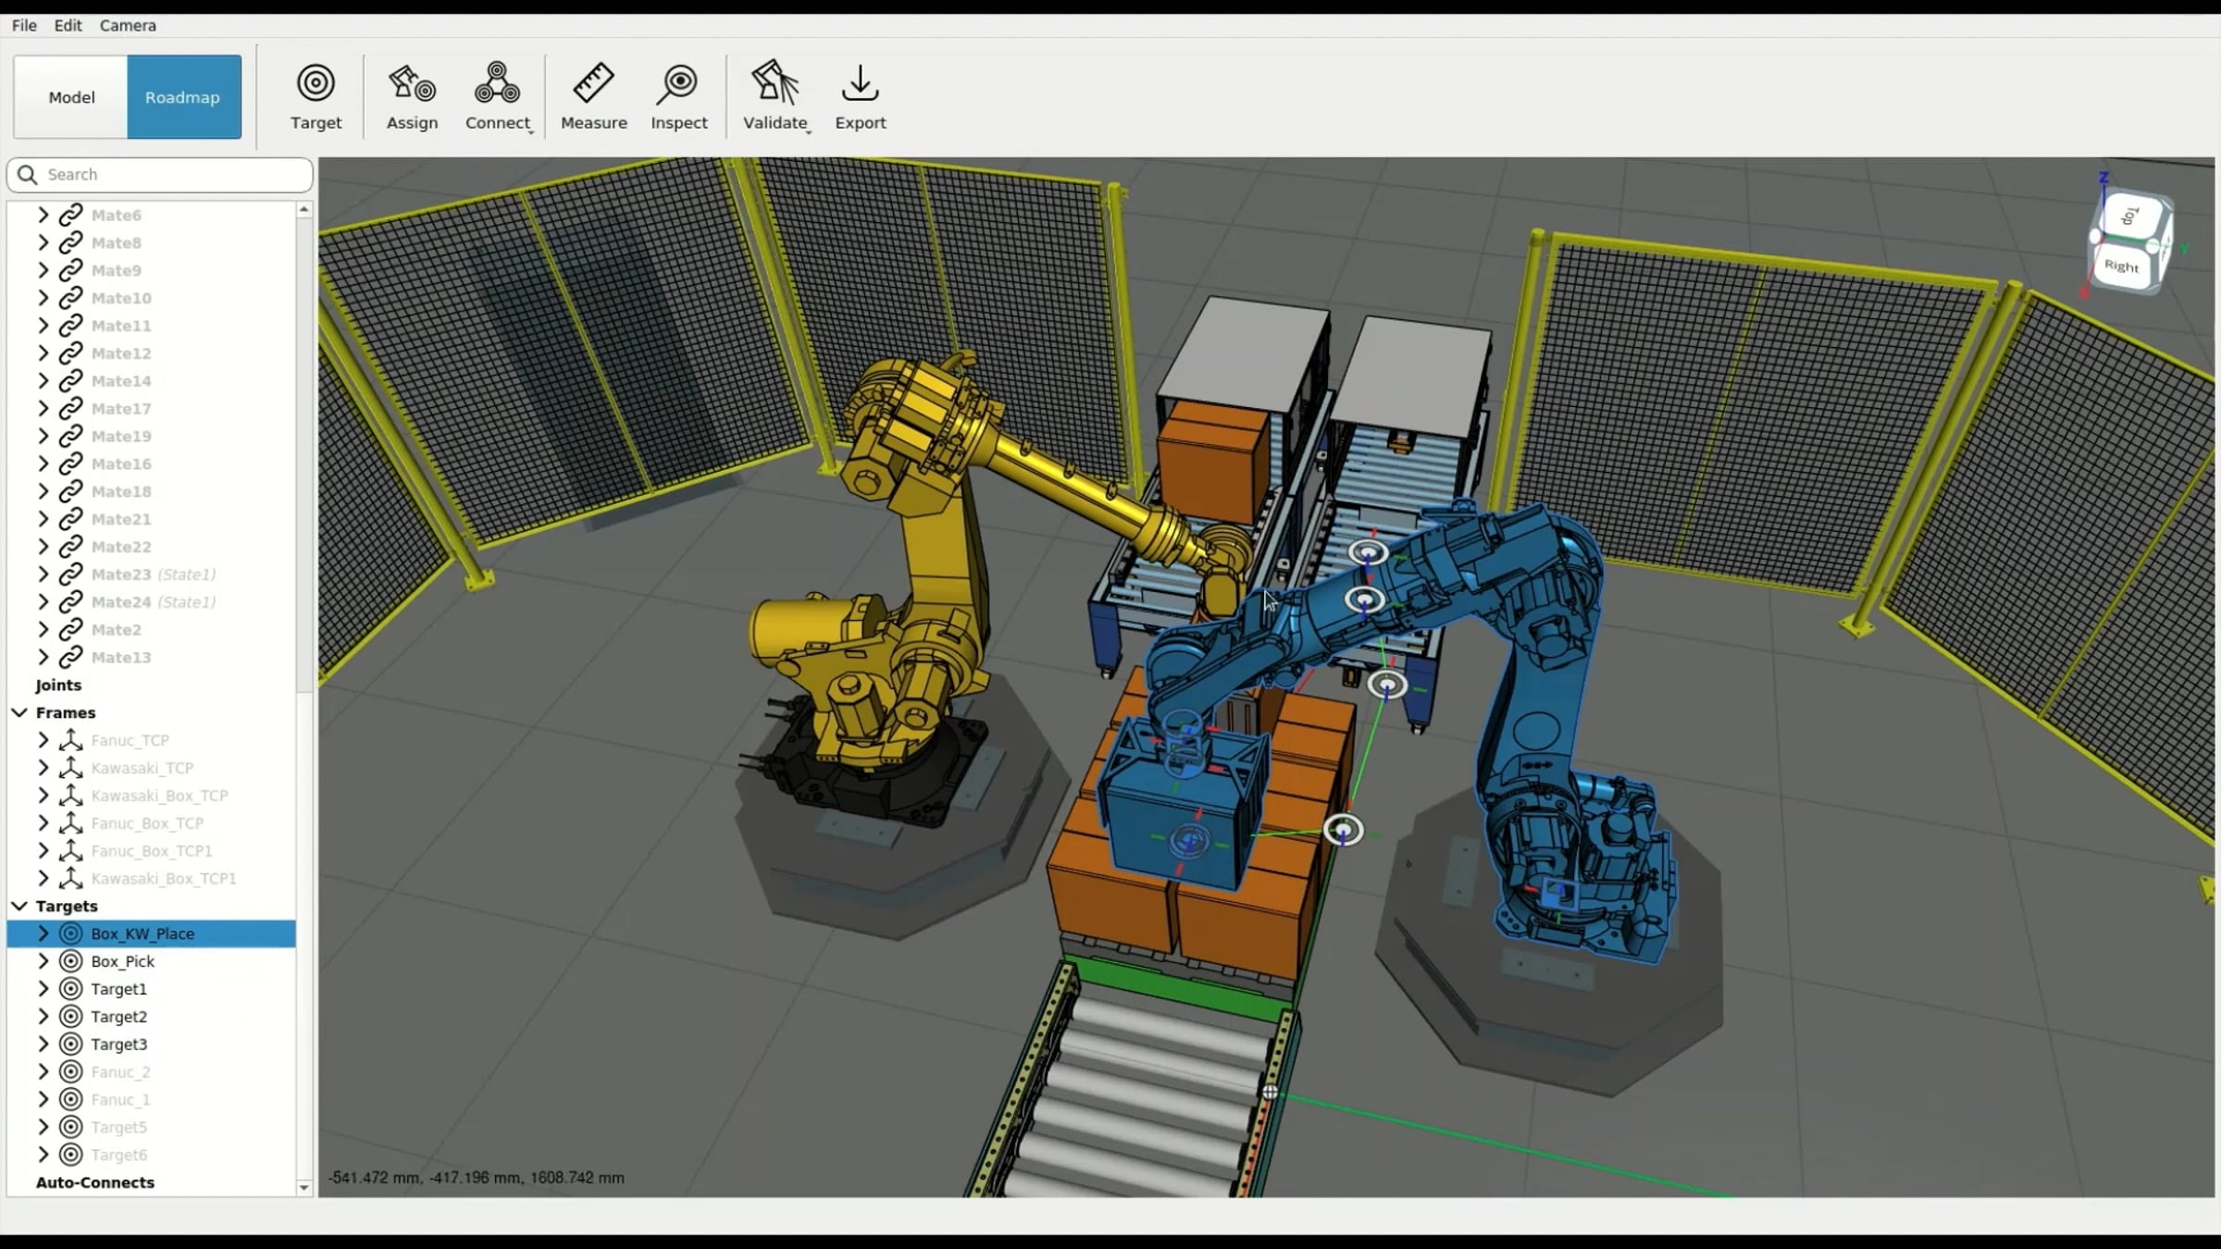Click the tree panel scrollbar thumb
Viewport: 2221px width, 1249px height.
click(x=304, y=453)
